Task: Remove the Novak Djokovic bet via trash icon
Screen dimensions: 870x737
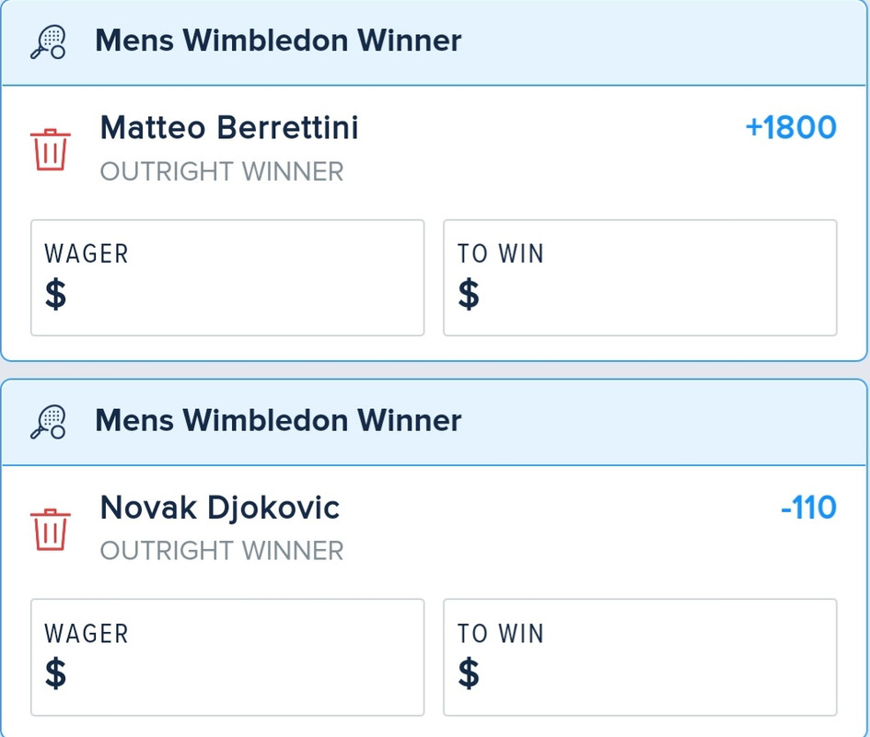Action: pyautogui.click(x=51, y=530)
